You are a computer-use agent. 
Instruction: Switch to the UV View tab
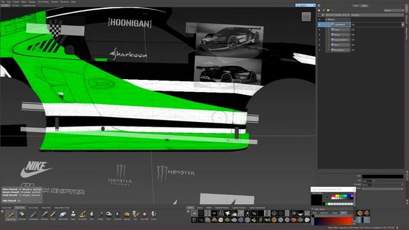pos(15,6)
